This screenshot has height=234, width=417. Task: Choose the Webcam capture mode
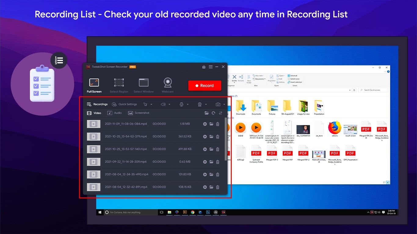coord(168,86)
